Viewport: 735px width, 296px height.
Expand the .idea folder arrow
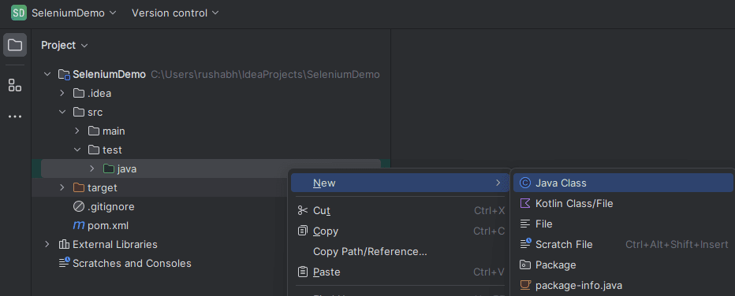click(62, 93)
